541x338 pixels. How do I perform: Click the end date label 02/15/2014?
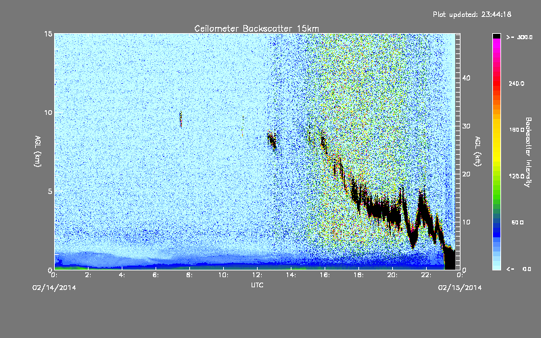[x=460, y=288]
